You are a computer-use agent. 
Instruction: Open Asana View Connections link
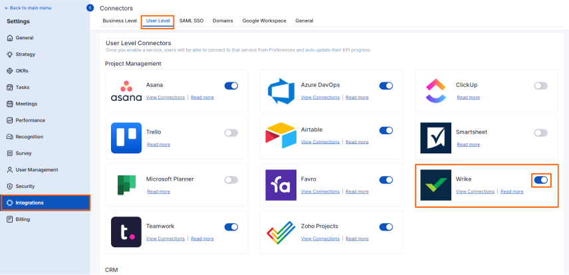coord(166,97)
